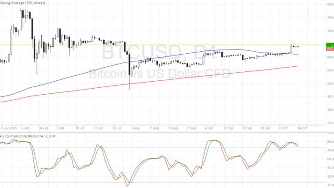Click the 16 Jun date label
Viewport: 334px width, 188px height.
(x=25, y=128)
